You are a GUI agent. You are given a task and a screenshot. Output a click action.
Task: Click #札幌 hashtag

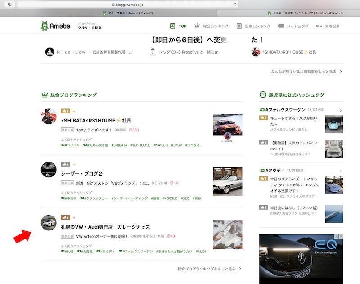click(x=67, y=252)
